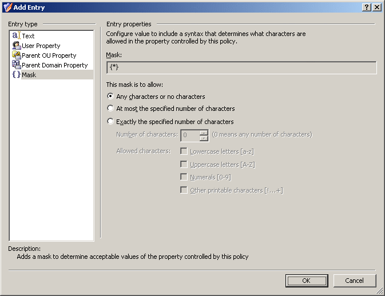Click the User Property icon
Screen dimensions: 385x296
(x=16, y=45)
